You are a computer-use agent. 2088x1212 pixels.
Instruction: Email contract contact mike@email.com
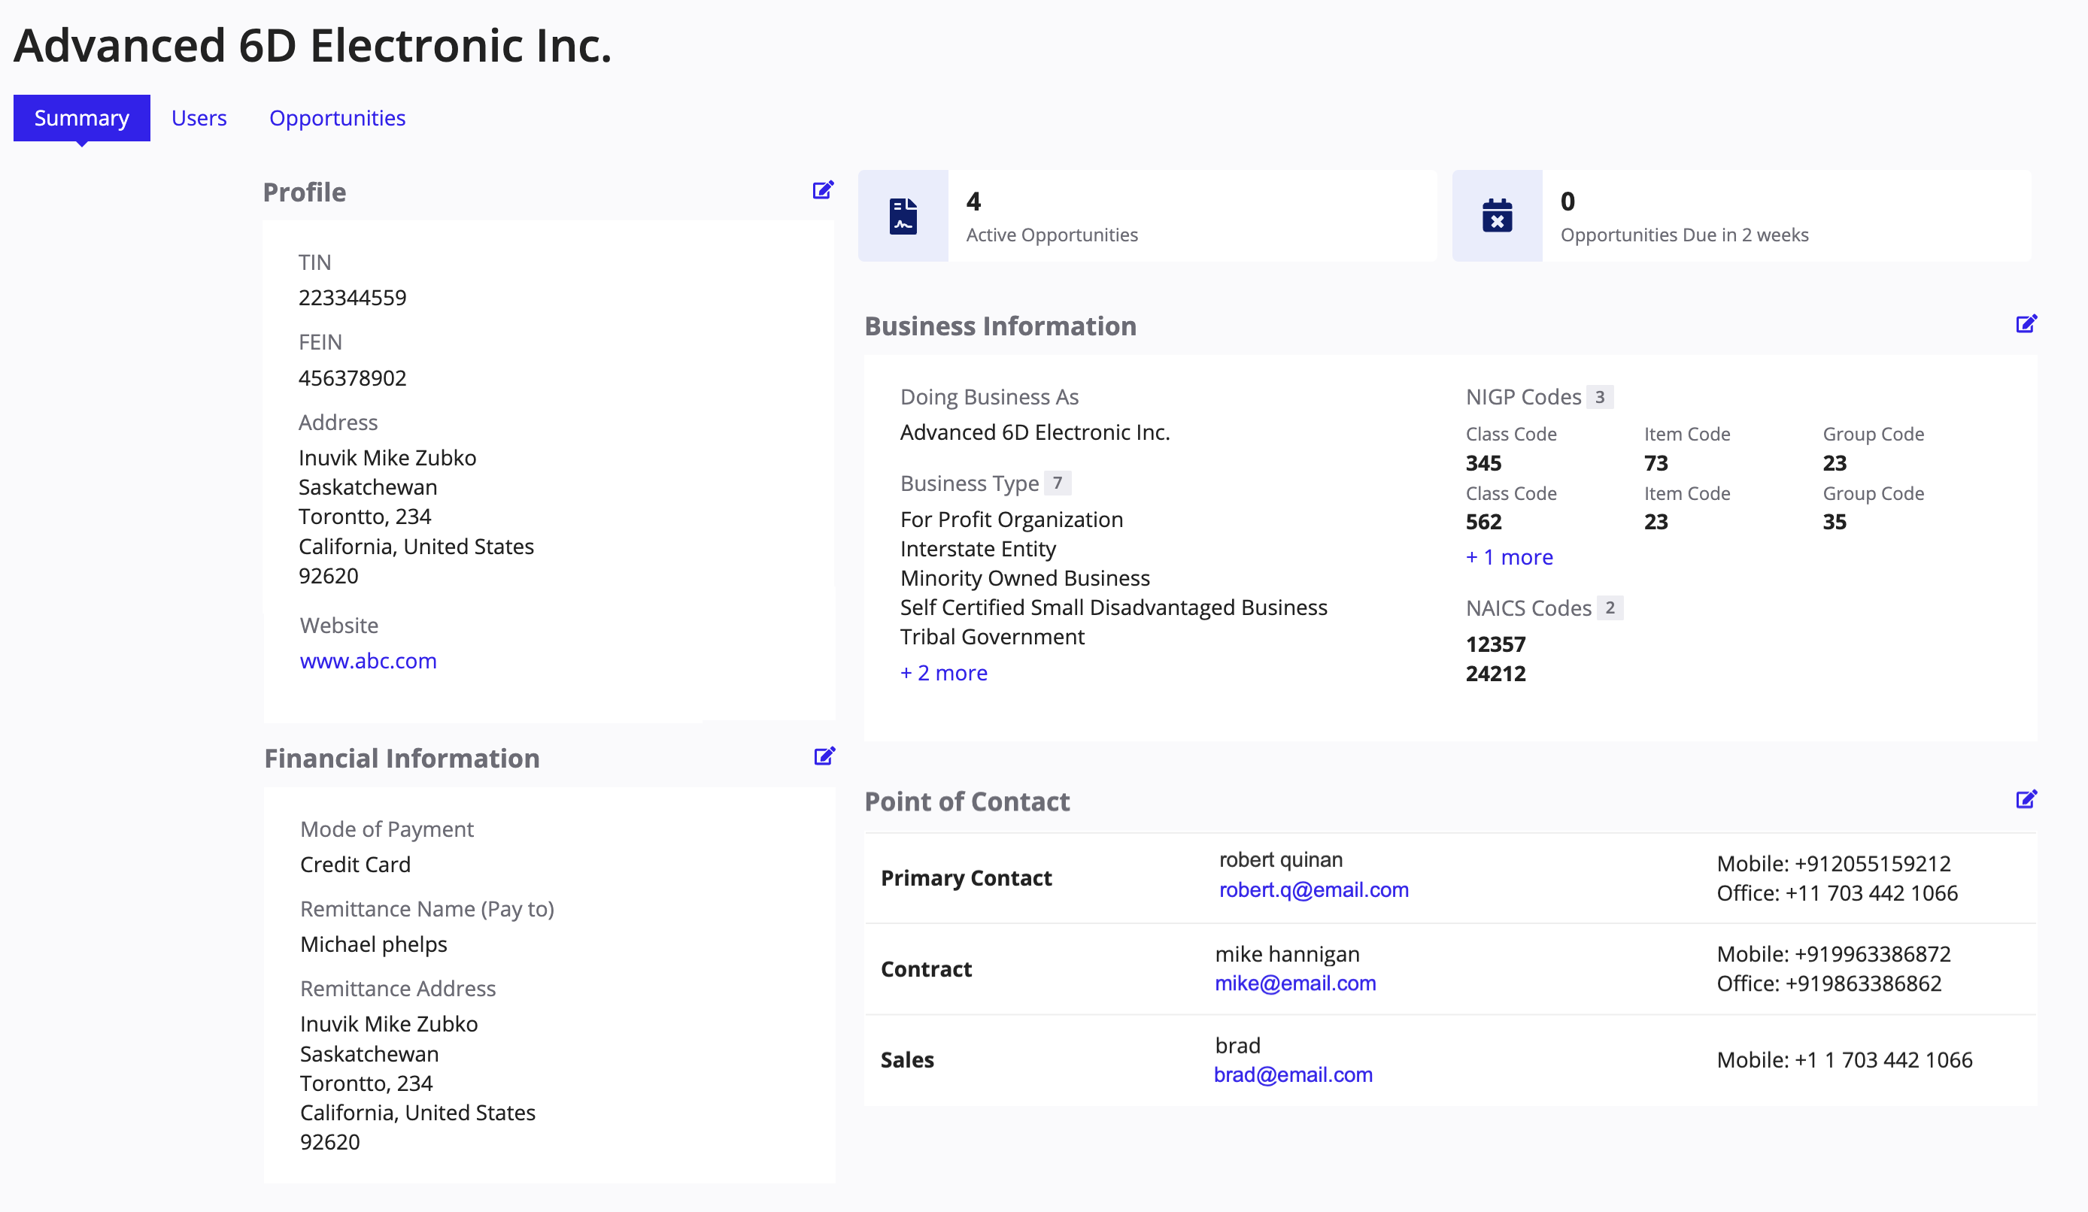(1294, 983)
